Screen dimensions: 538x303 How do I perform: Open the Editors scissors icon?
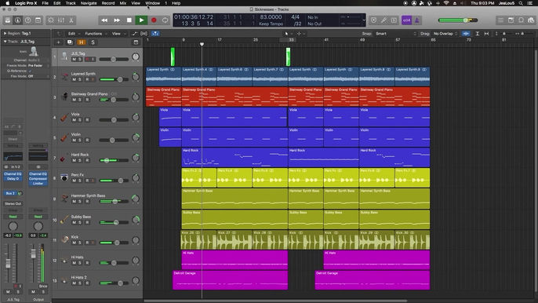pos(71,20)
